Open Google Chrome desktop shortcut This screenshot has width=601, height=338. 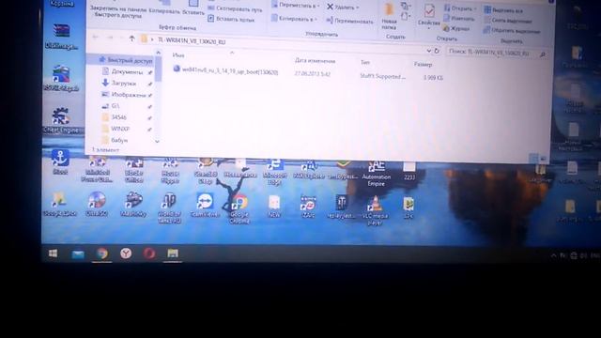click(239, 208)
